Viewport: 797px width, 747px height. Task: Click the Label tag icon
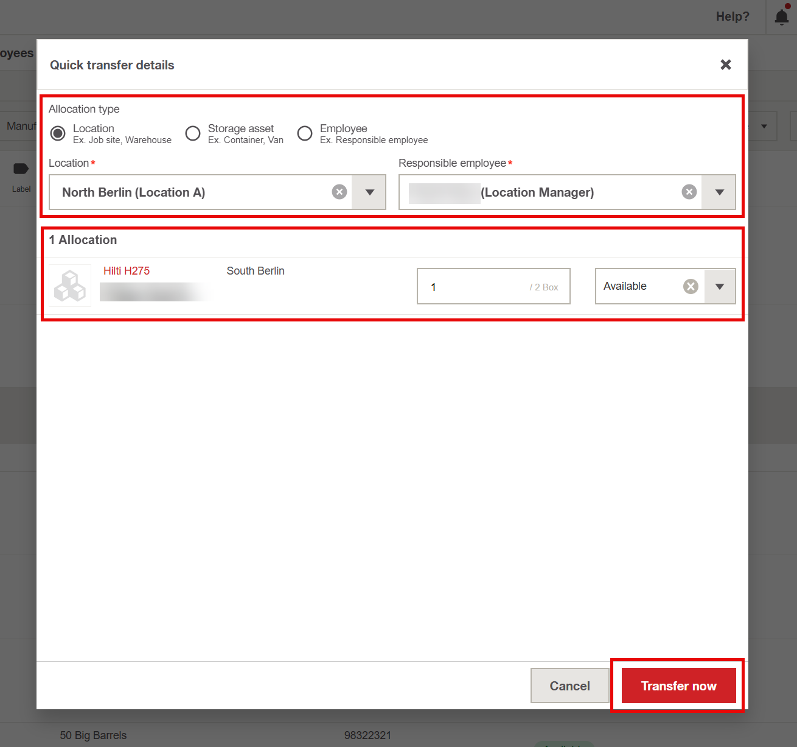point(21,169)
